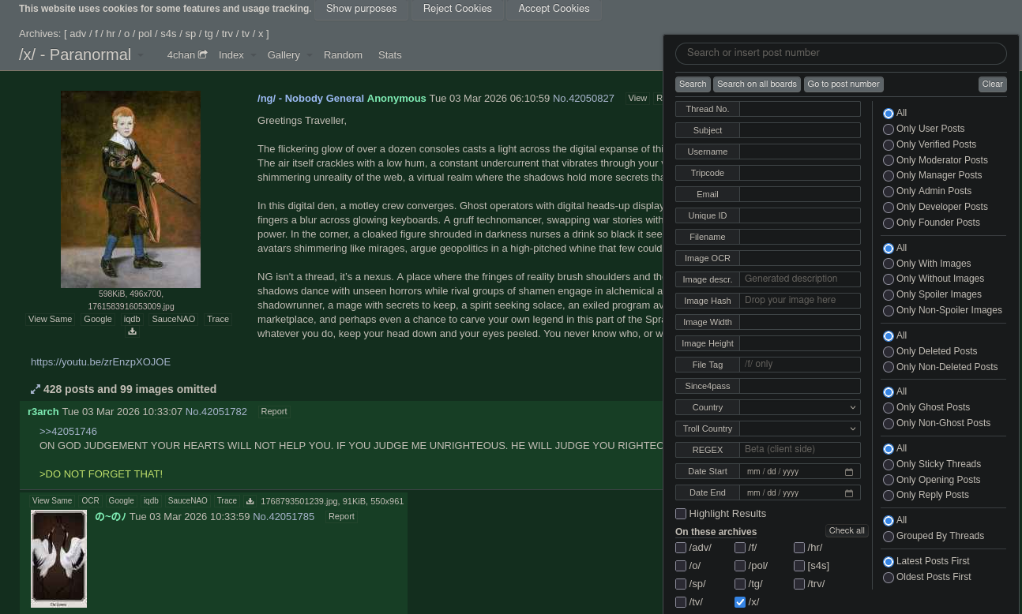Open the Stats page
The image size is (1022, 614).
point(390,55)
